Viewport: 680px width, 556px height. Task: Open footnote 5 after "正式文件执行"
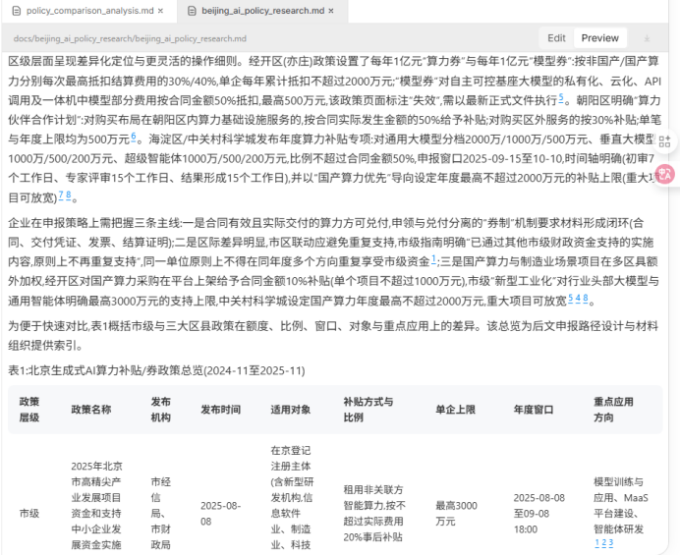click(561, 98)
